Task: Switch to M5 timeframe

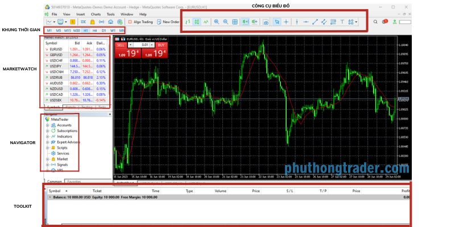Action: pos(59,31)
